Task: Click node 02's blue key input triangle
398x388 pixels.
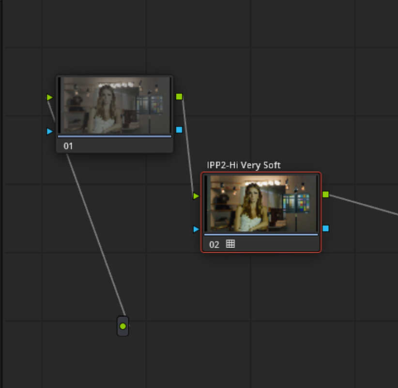Action: [196, 229]
